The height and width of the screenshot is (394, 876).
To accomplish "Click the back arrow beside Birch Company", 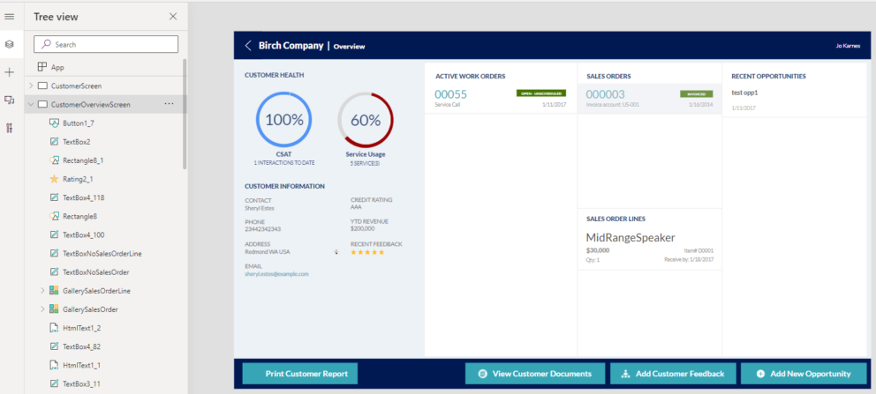I will (248, 46).
